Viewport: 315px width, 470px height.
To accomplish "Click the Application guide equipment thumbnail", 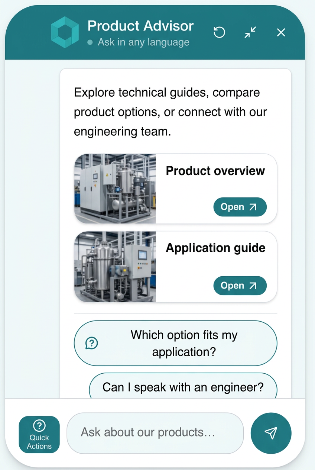I will (115, 267).
